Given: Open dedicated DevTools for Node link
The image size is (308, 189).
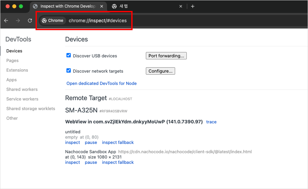Looking at the screenshot, I should tap(102, 84).
